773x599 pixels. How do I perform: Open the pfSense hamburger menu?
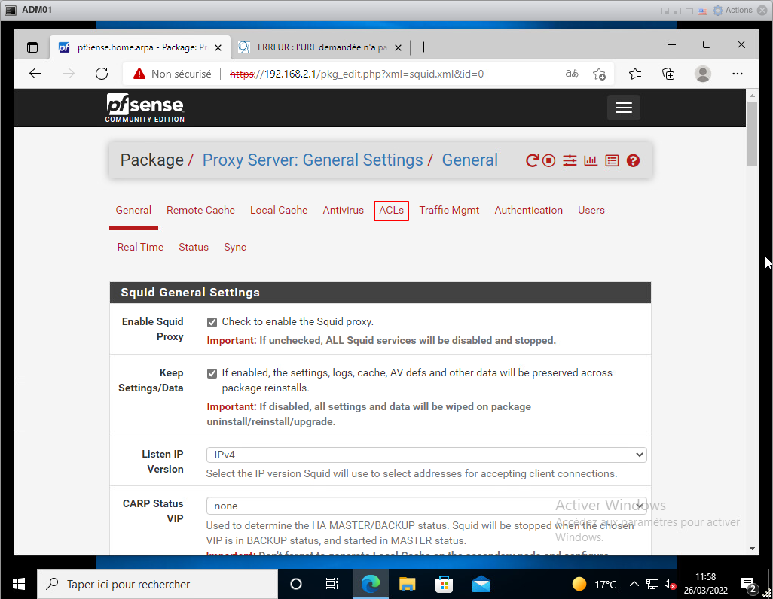623,108
